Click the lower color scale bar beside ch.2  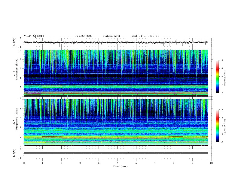point(217,126)
